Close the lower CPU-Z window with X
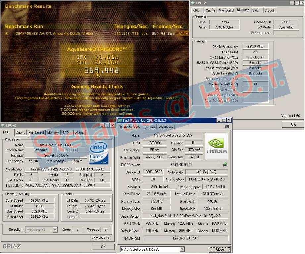 point(112,125)
